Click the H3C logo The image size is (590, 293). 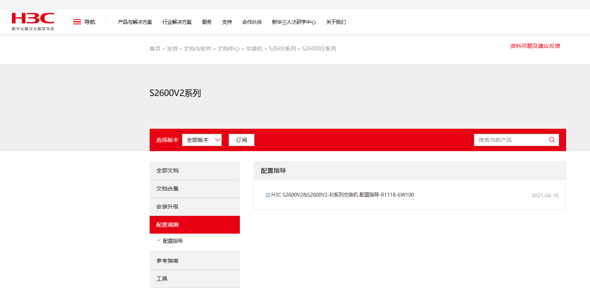click(33, 22)
